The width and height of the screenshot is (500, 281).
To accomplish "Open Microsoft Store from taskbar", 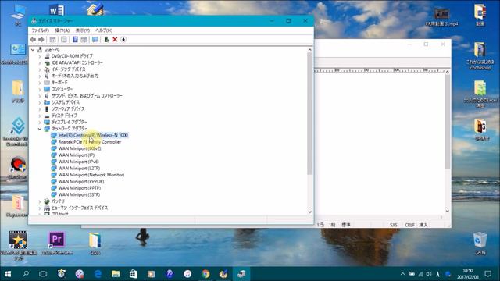I will point(134,274).
